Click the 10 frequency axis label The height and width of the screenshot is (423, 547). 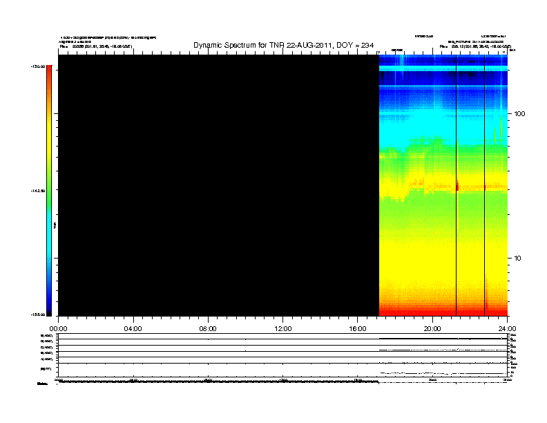pyautogui.click(x=517, y=258)
